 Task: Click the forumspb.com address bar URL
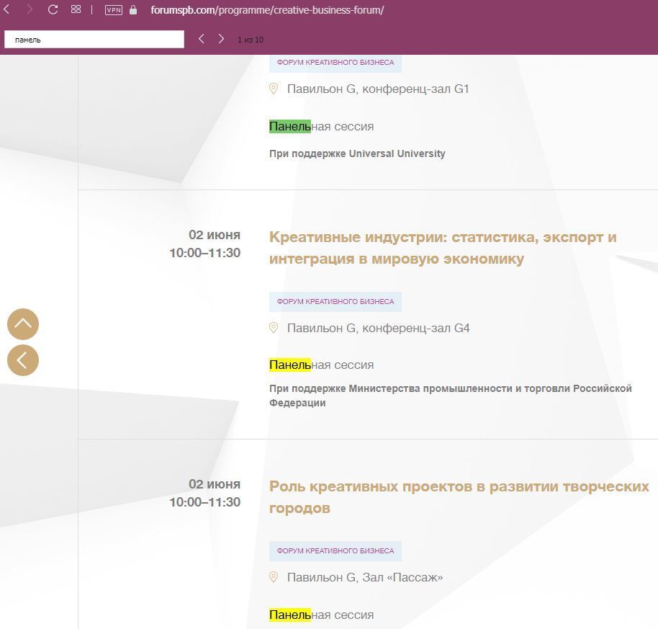[267, 10]
